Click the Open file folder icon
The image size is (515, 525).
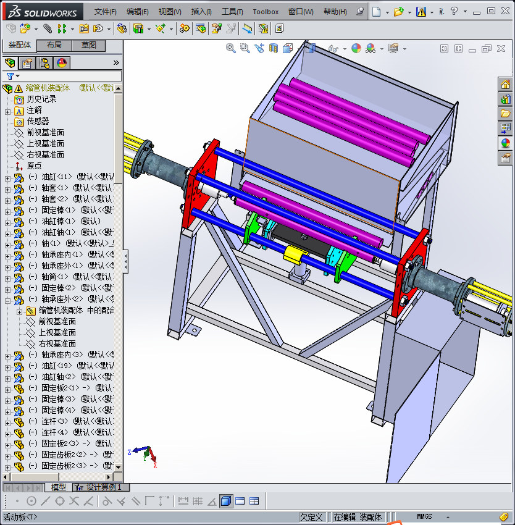[398, 12]
